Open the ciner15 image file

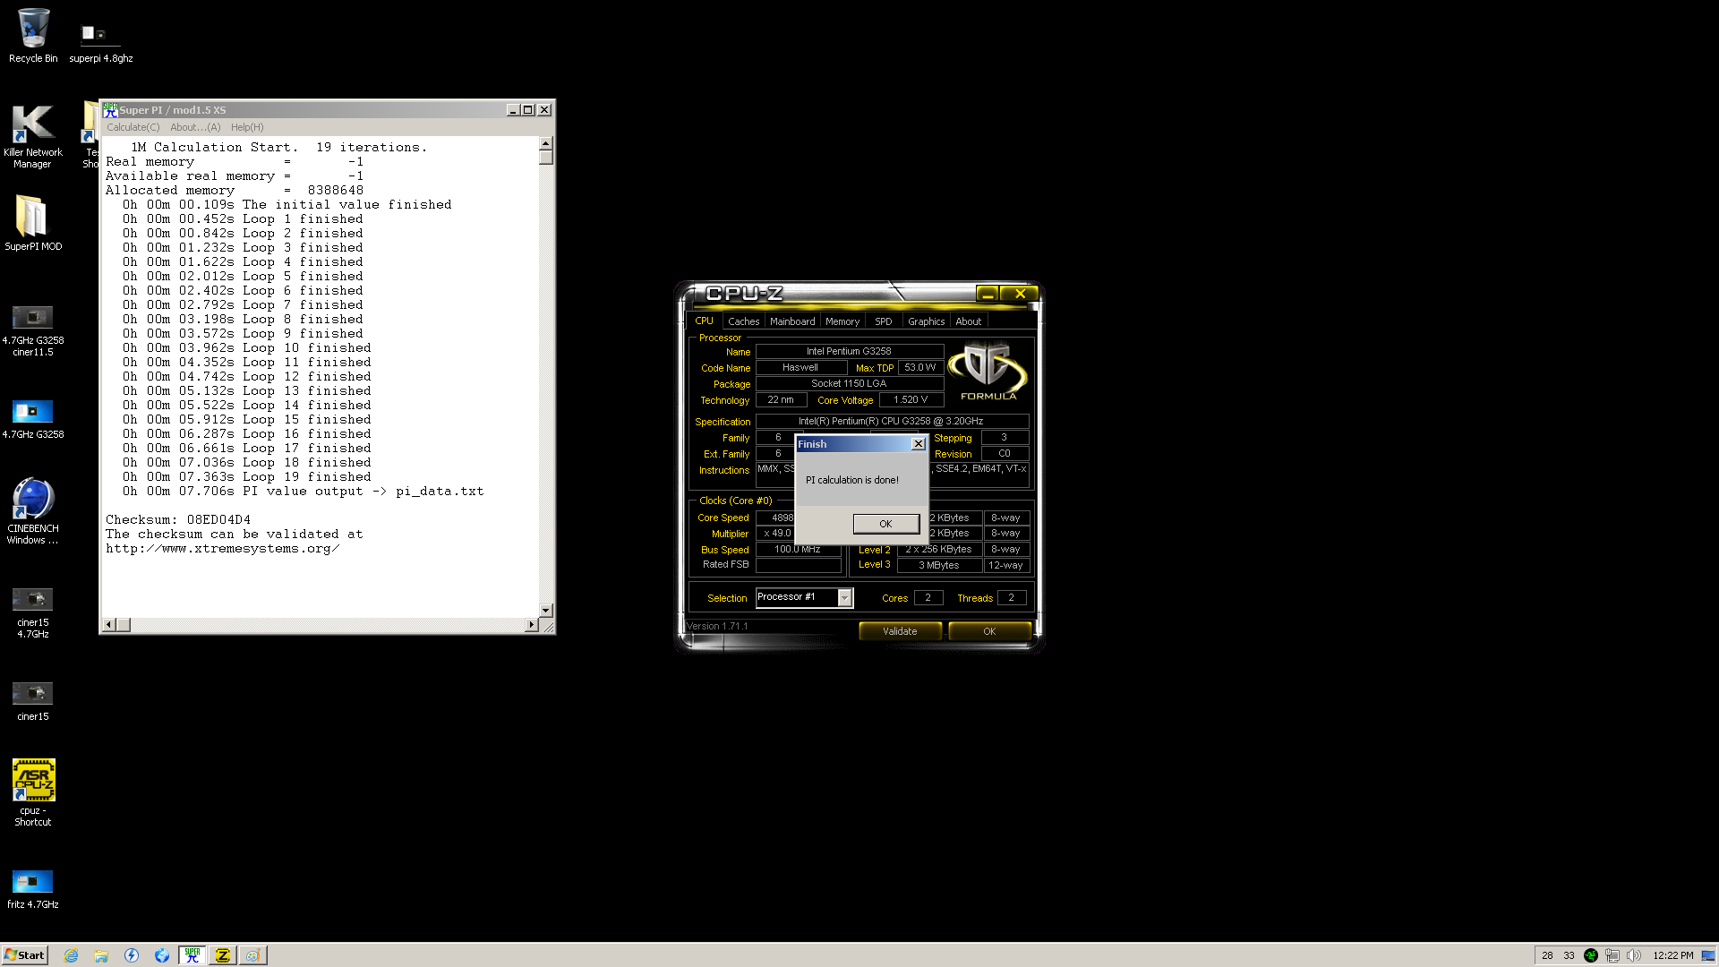(x=33, y=701)
